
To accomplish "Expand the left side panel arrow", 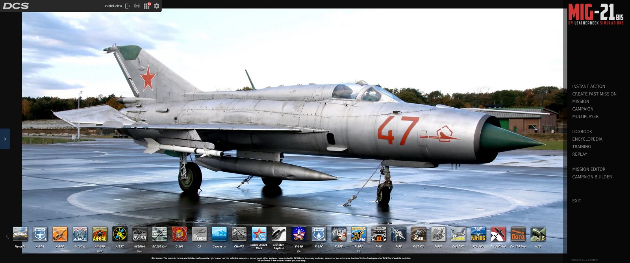I will [5, 139].
